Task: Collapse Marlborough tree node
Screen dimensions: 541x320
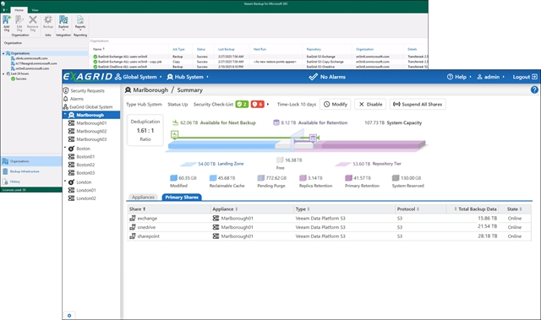Action: [65, 114]
